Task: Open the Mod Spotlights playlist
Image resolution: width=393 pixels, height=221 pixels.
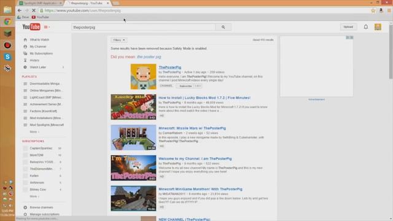Action: click(x=47, y=125)
